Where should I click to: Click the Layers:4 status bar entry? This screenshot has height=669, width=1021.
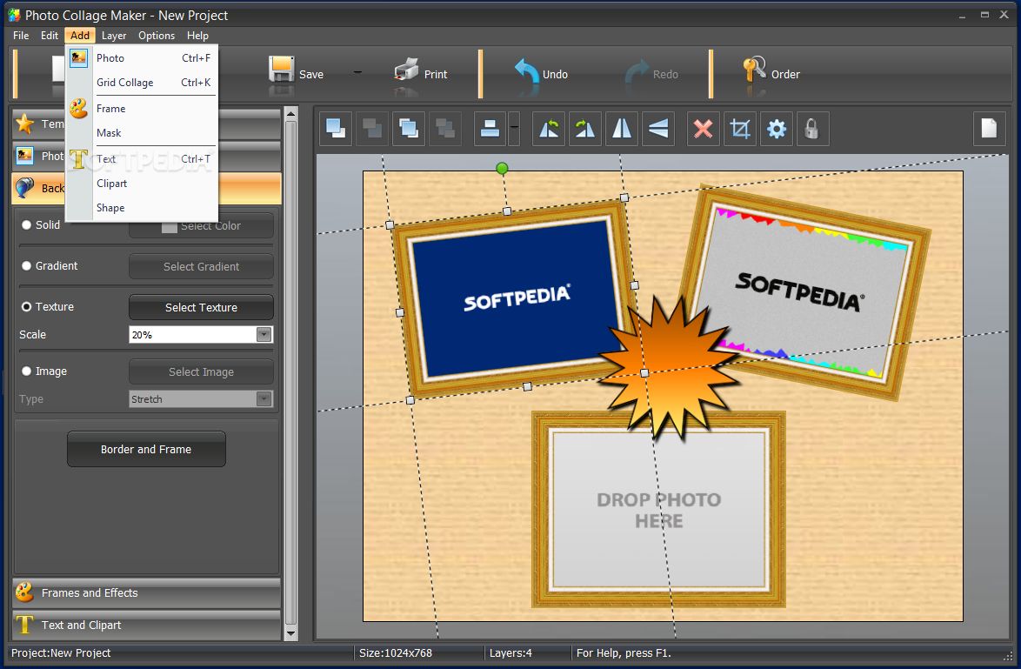tap(510, 652)
